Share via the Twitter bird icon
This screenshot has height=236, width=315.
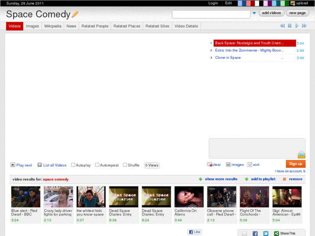click(x=266, y=233)
